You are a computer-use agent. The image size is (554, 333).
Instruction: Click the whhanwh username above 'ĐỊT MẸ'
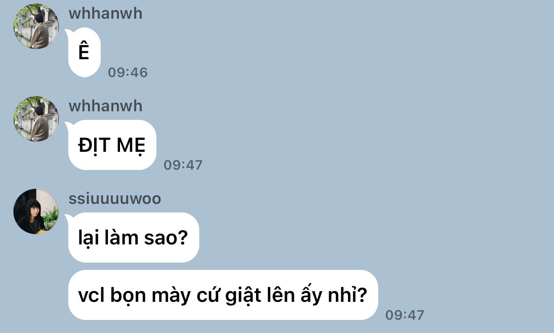pos(105,106)
